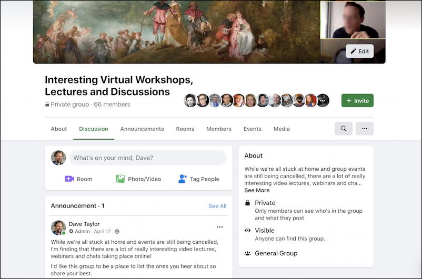Image resolution: width=422 pixels, height=279 pixels.
Task: Click the purple Room camera icon
Action: tap(69, 179)
